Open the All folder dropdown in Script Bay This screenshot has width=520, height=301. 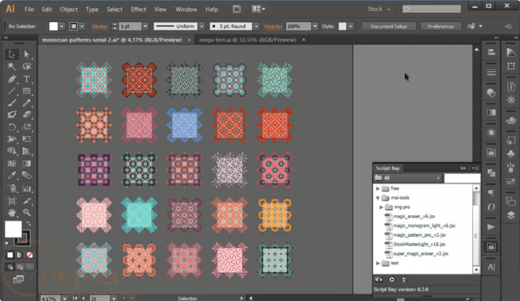tap(408, 178)
